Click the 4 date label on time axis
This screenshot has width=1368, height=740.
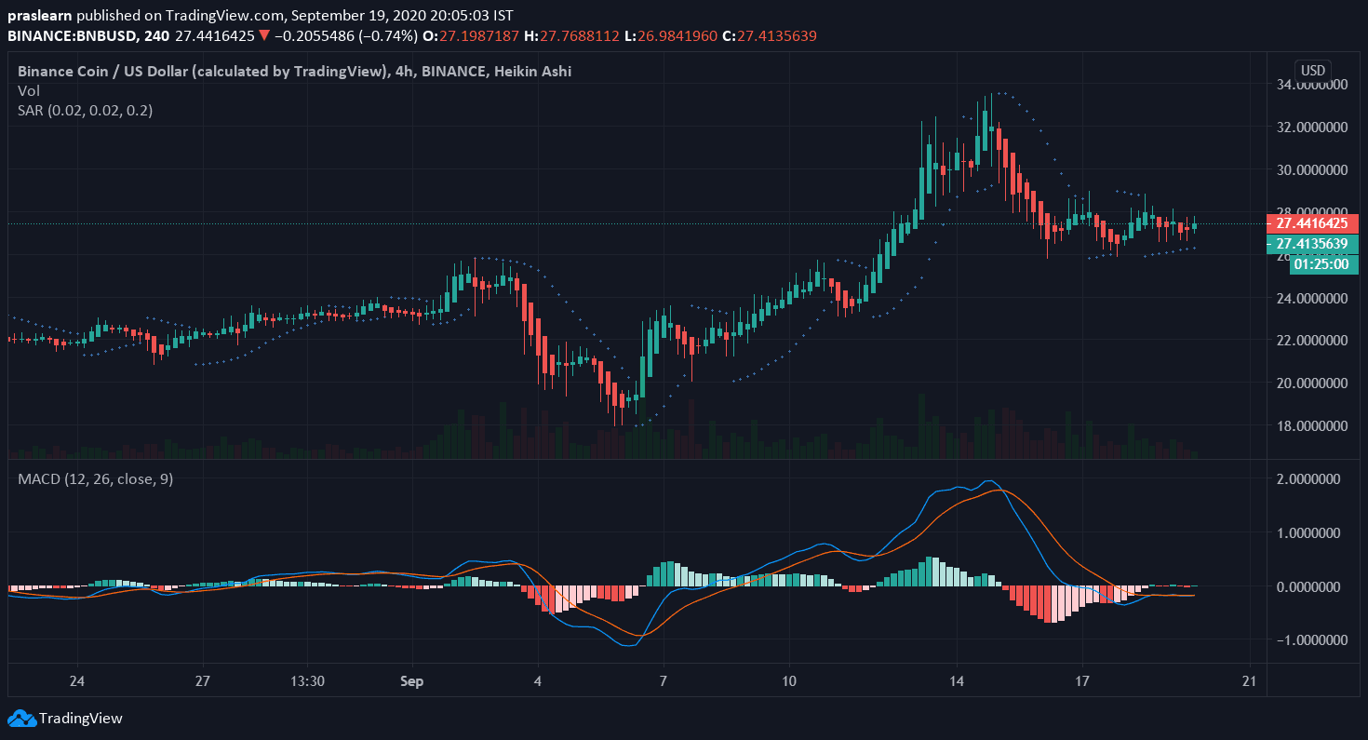[x=538, y=681]
